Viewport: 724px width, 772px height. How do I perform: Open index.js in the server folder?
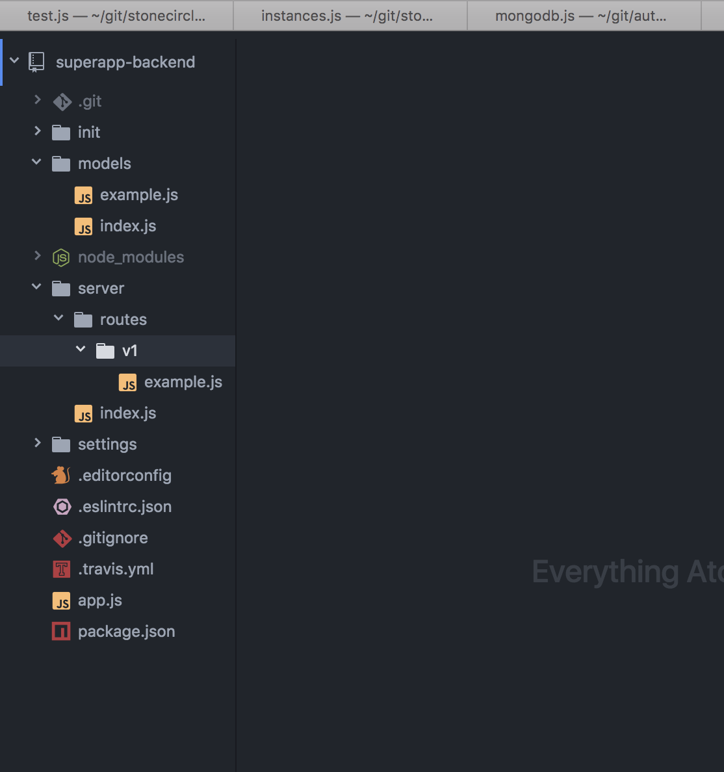[128, 413]
